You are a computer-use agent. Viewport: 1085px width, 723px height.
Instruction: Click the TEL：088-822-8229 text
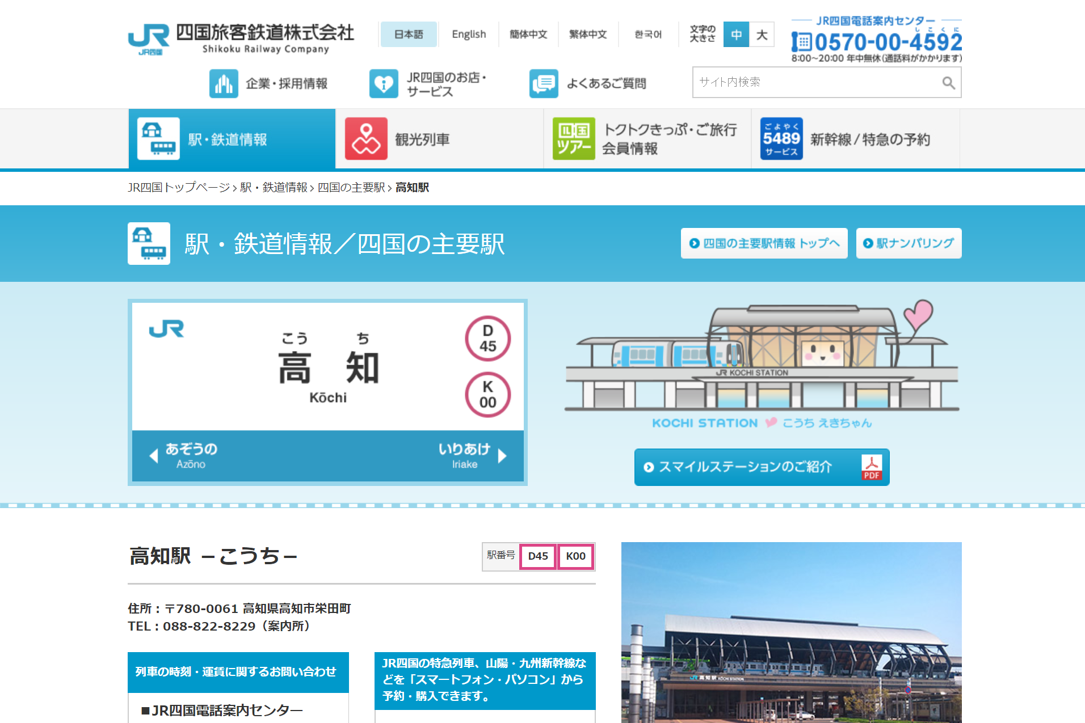220,626
